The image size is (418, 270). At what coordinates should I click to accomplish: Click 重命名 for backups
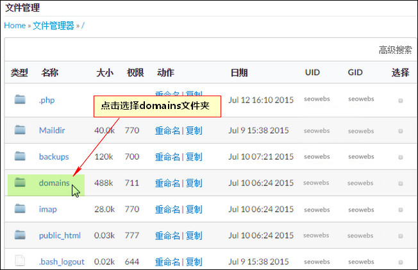click(168, 157)
